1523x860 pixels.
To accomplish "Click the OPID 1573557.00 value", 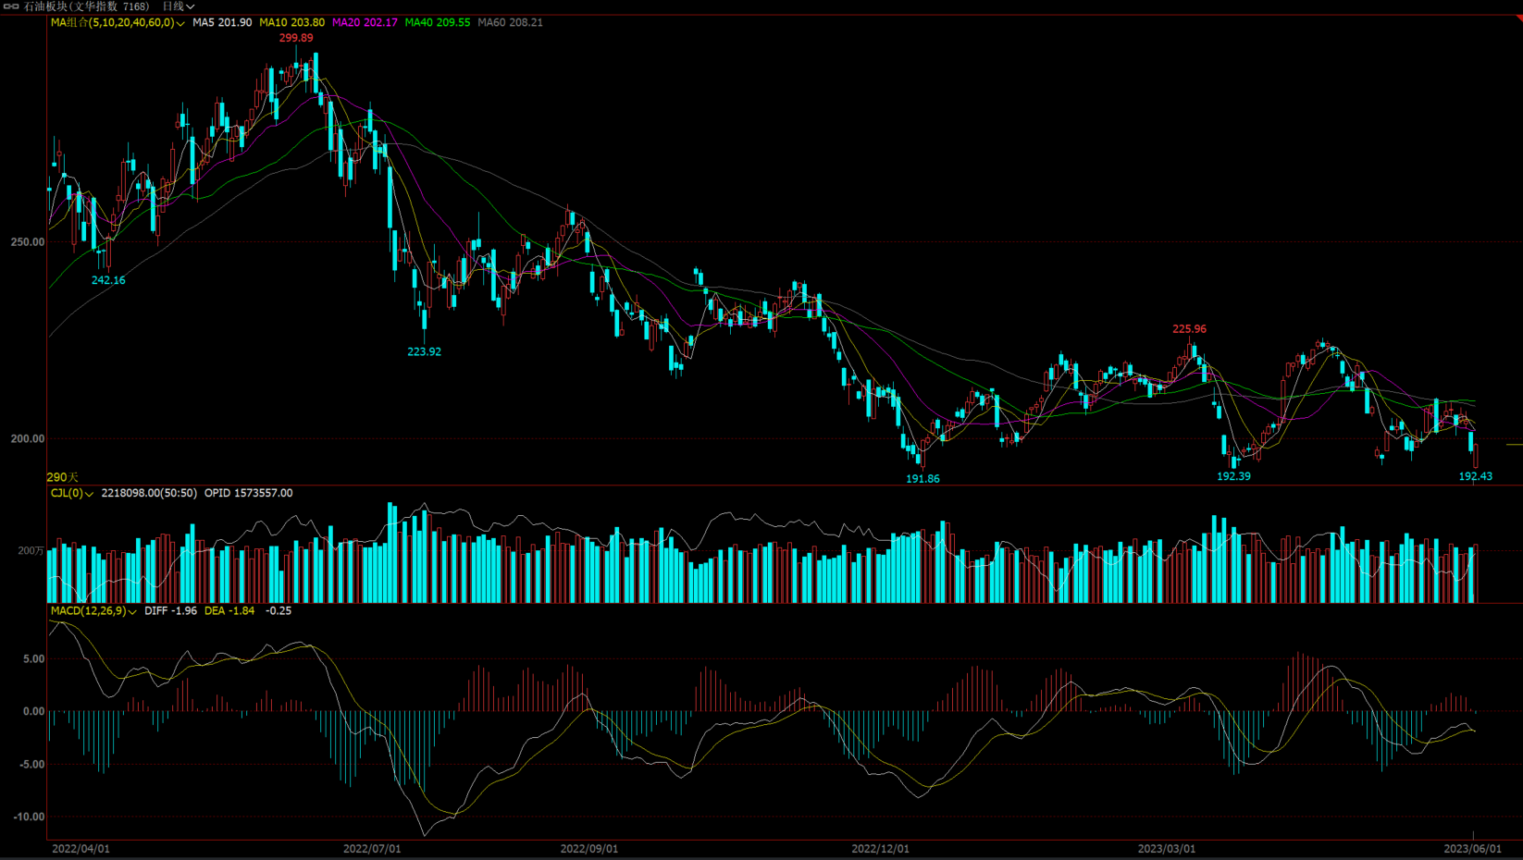I will [x=248, y=493].
